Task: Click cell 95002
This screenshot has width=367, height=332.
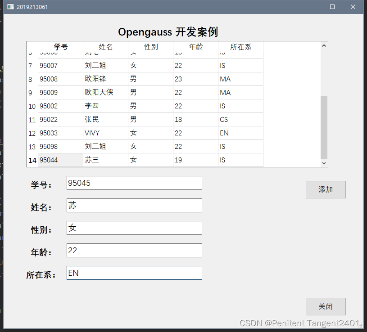Action: (61, 106)
